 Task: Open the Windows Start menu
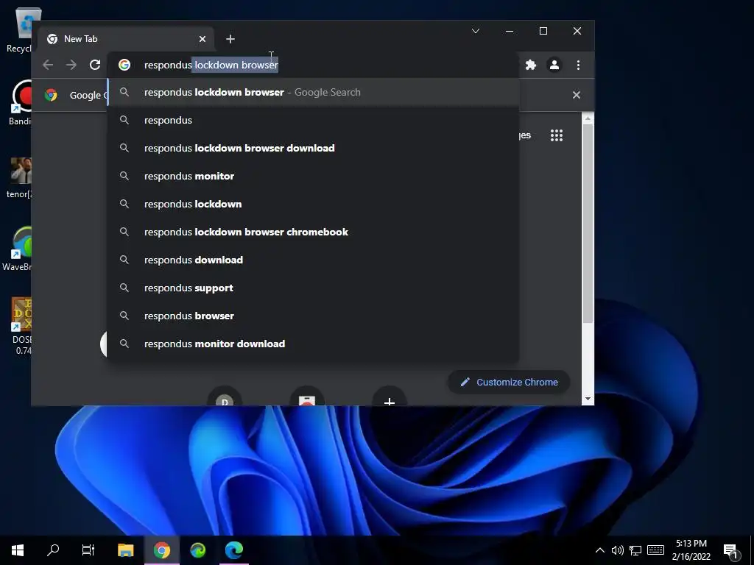click(x=18, y=550)
